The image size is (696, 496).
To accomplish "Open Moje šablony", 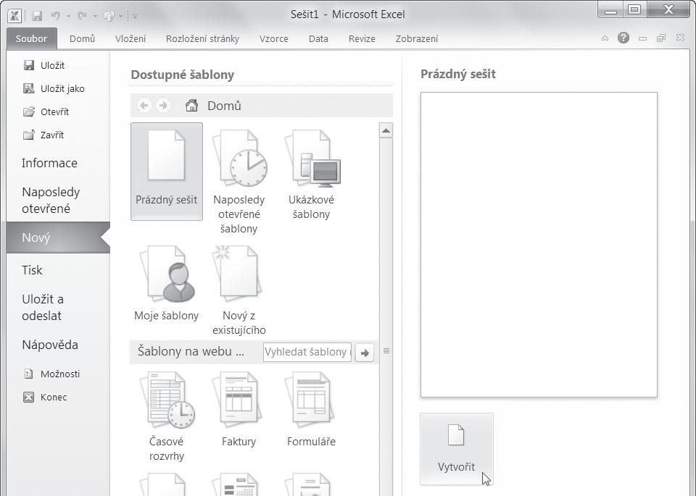I will pos(167,284).
